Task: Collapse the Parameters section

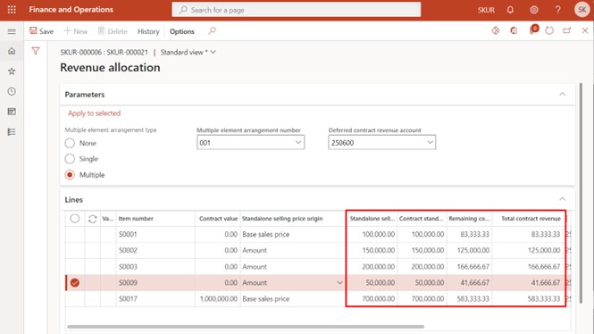Action: pos(562,94)
